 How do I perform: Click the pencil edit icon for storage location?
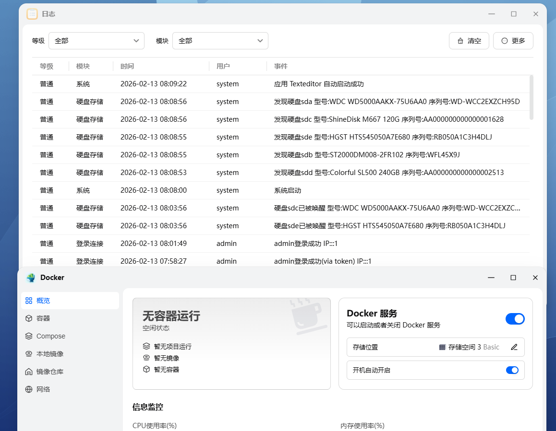(x=514, y=347)
